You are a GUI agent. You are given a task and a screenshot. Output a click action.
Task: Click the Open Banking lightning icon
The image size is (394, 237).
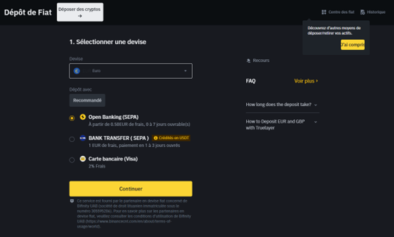83,117
